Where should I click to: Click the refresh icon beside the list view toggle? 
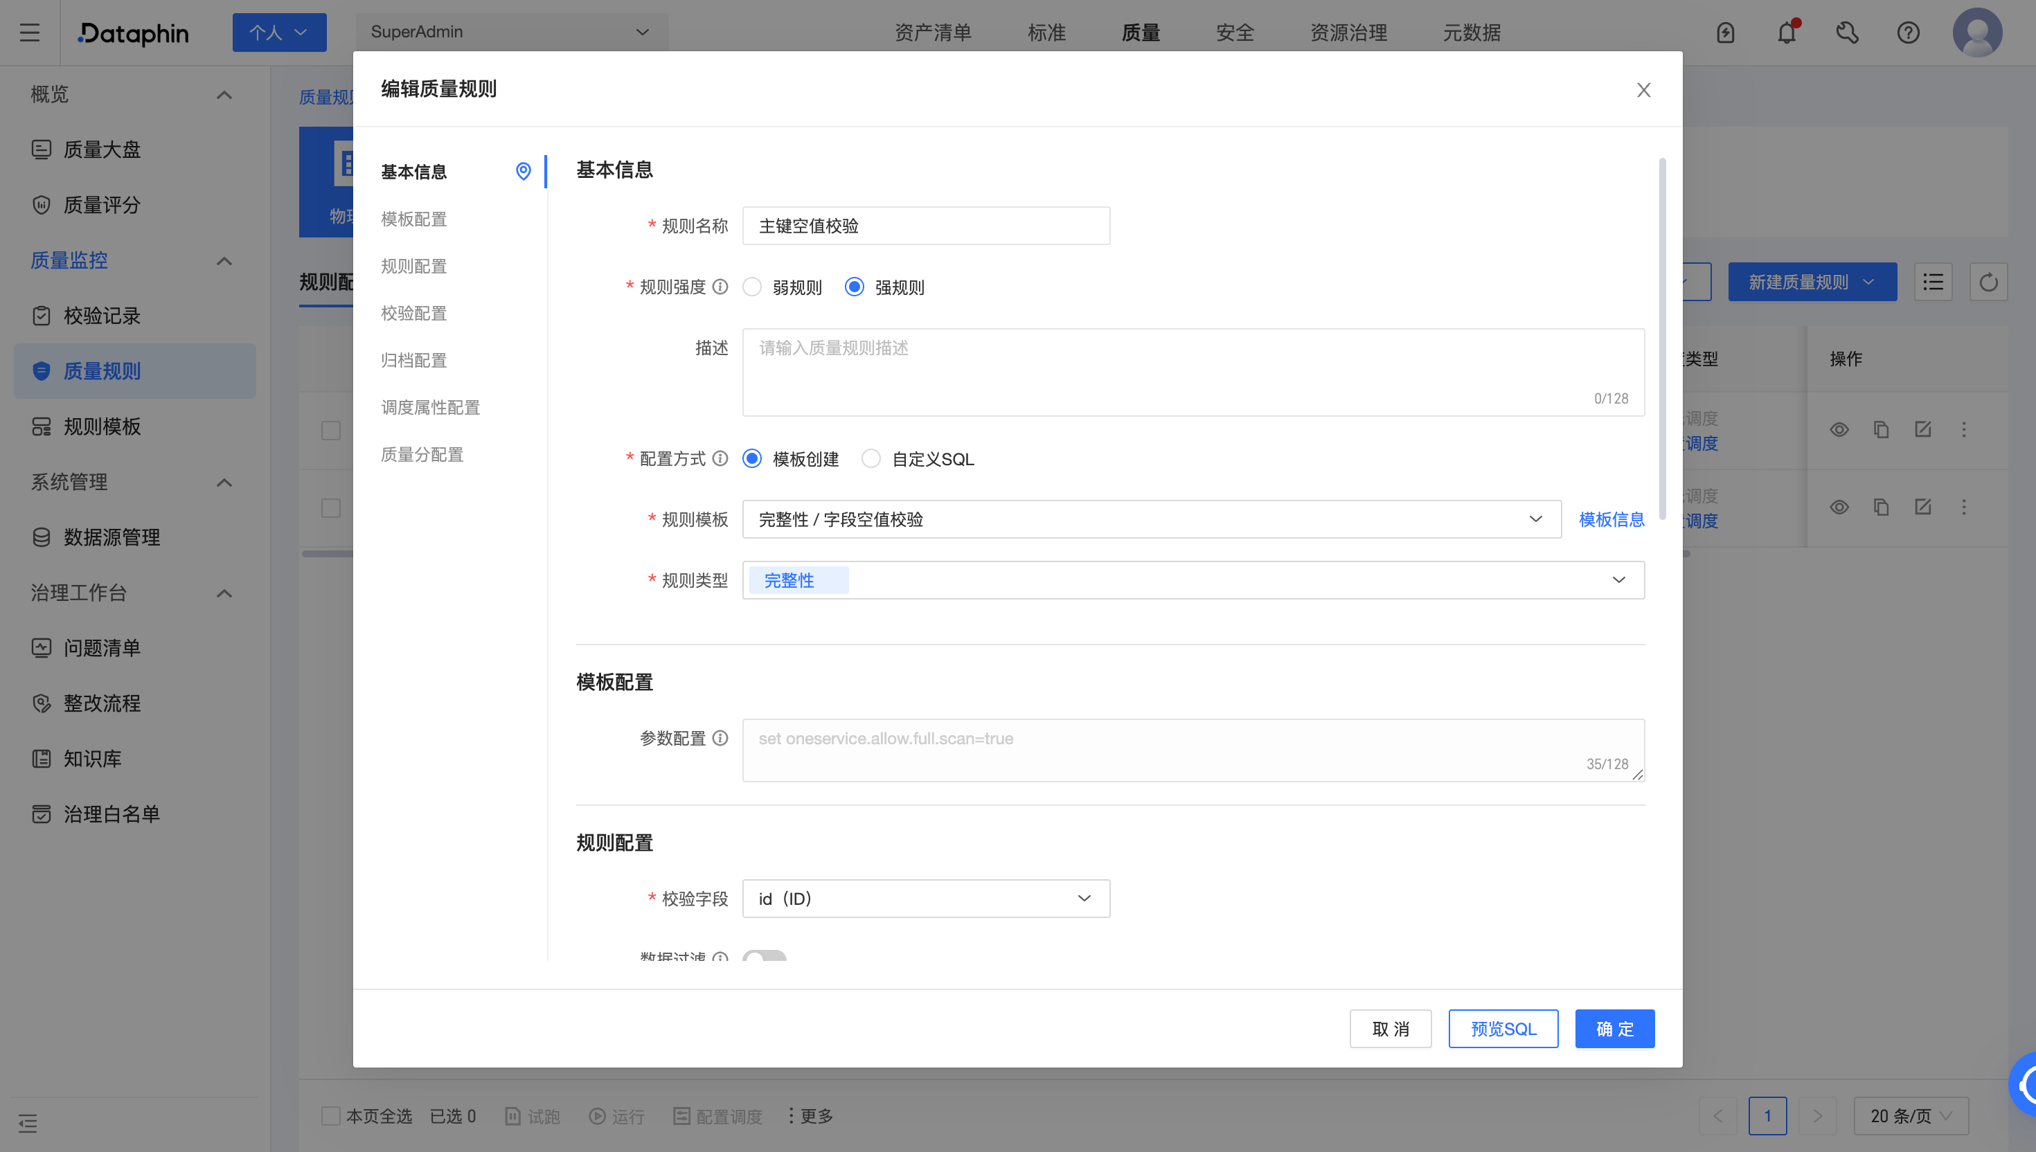tap(1990, 281)
